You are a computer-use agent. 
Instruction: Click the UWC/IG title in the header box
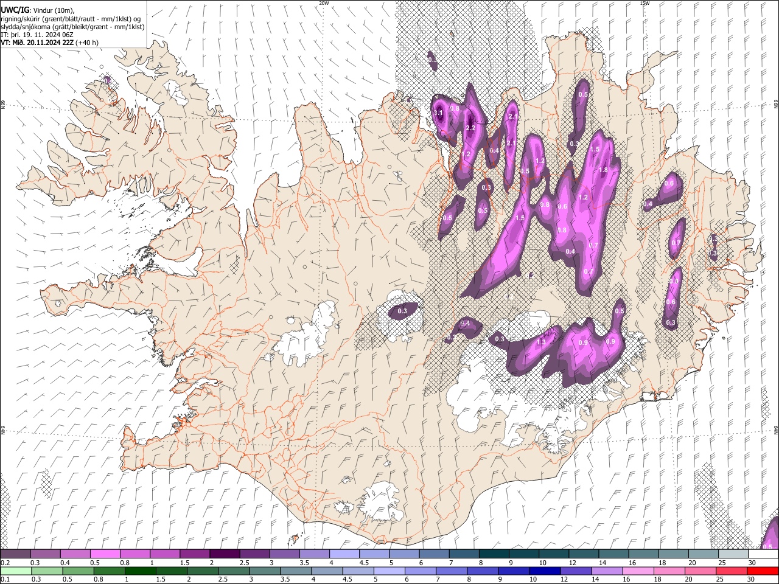[15, 10]
